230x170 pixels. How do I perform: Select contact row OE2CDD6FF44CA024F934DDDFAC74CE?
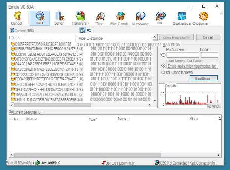pyautogui.click(x=81, y=84)
